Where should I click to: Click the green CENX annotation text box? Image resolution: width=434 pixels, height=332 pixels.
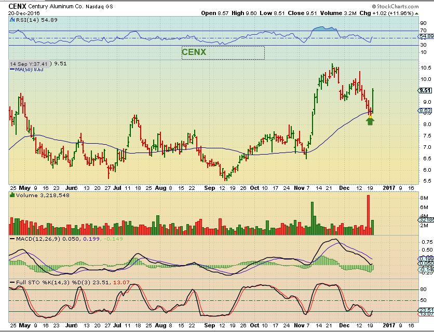click(223, 52)
